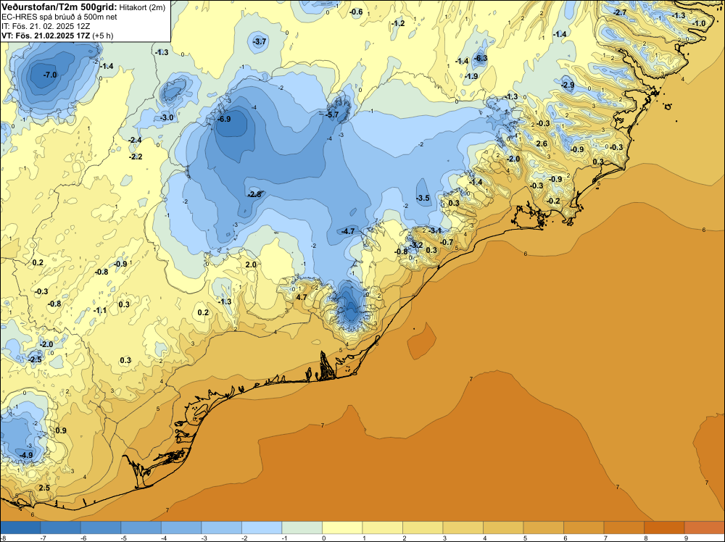
Task: Click the -1.0 temperature value
Action: point(699,24)
